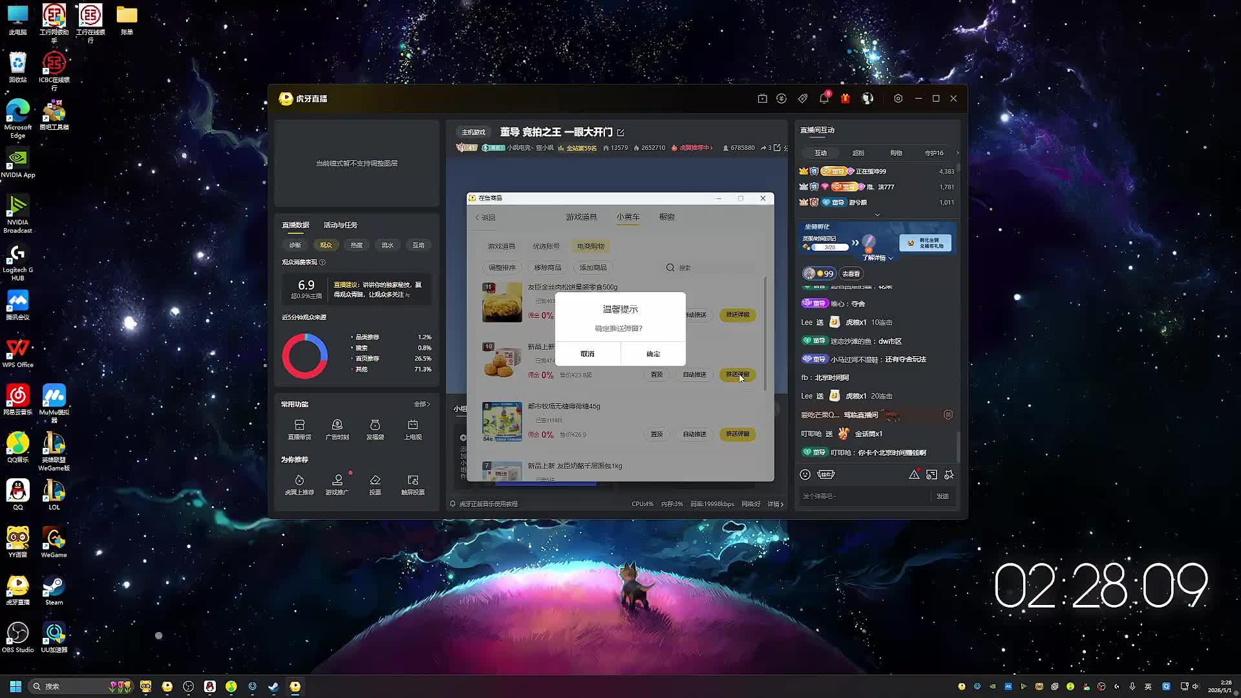Click the red gift box icon

point(845,99)
